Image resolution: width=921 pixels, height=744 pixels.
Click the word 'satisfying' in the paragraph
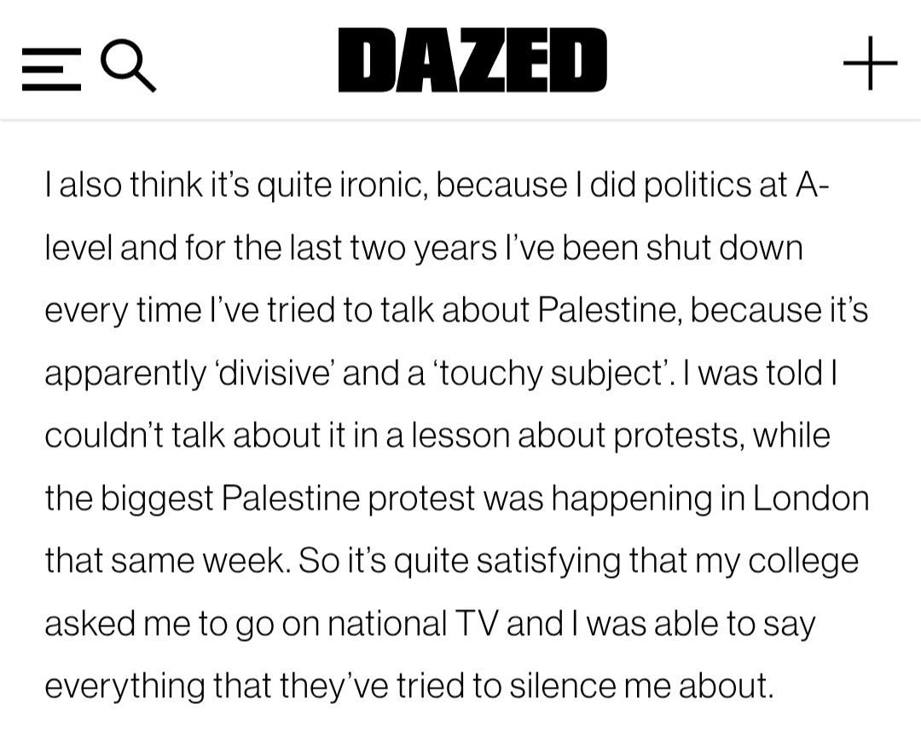(x=548, y=562)
